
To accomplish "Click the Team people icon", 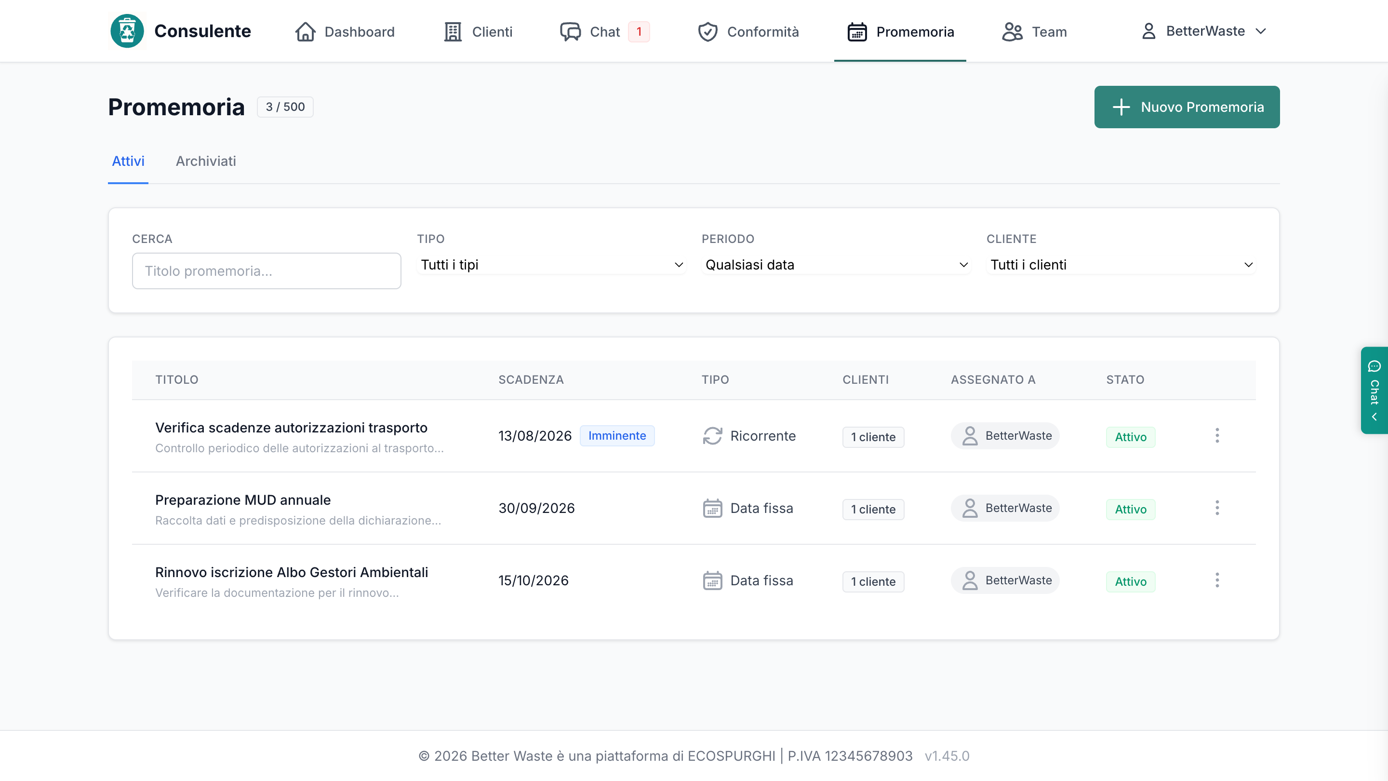I will 1012,32.
